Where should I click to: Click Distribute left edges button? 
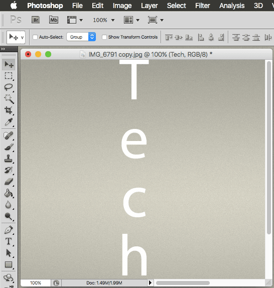[x=268, y=37]
